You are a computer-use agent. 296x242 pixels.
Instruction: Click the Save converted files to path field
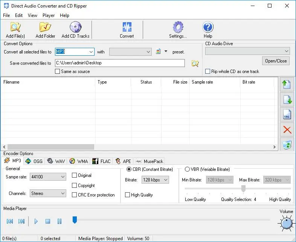click(120, 63)
